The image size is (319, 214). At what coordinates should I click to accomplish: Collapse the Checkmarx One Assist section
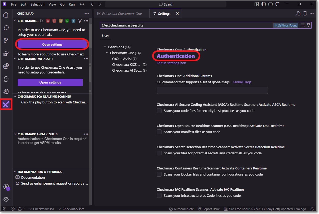15,59
